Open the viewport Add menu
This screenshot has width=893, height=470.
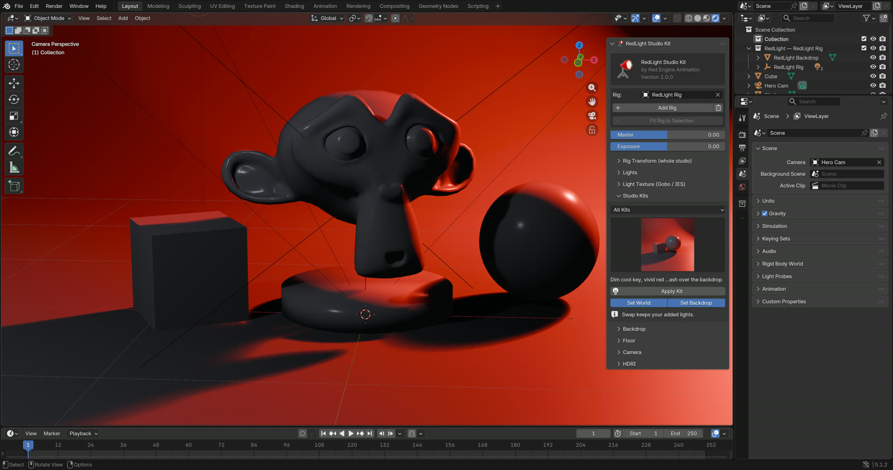point(123,18)
